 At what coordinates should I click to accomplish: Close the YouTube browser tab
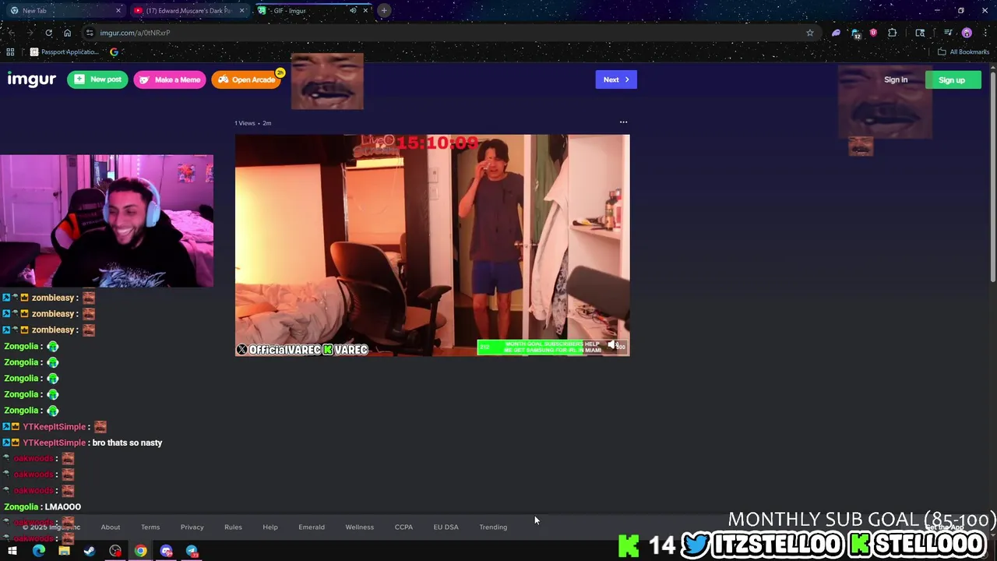pos(242,11)
